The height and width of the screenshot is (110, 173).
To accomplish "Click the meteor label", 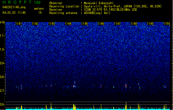I will [39, 9].
